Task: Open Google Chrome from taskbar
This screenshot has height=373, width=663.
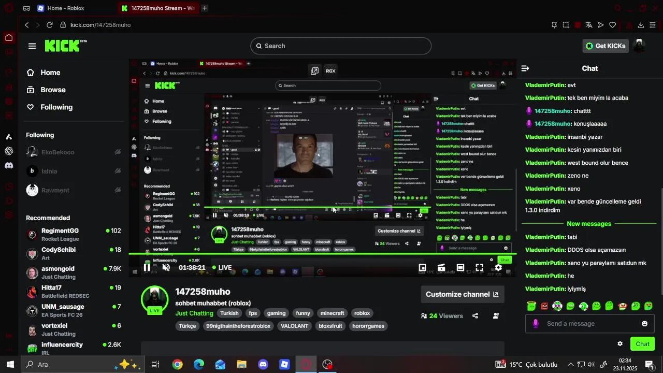Action: tap(178, 364)
